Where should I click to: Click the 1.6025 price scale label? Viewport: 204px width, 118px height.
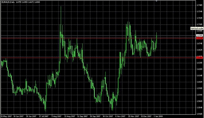(199, 82)
